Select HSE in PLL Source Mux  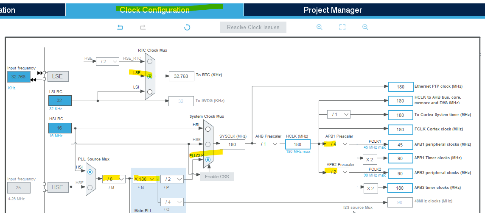click(90, 187)
